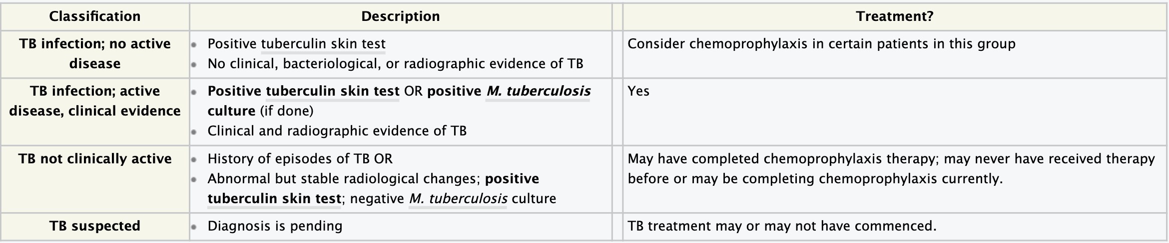Click the Classification column header
1169x243 pixels.
click(x=95, y=16)
